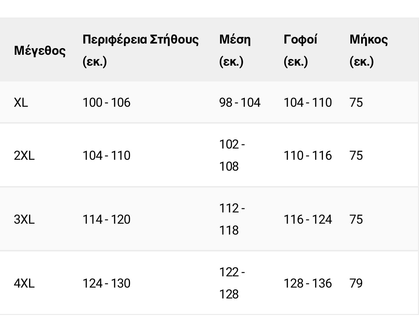Click the 124 - 130 chest value
This screenshot has height=329, width=419.
click(107, 283)
